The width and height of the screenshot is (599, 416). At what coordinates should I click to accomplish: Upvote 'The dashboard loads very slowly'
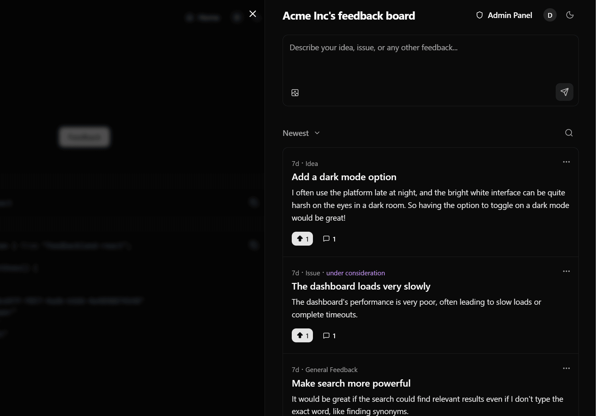click(302, 335)
